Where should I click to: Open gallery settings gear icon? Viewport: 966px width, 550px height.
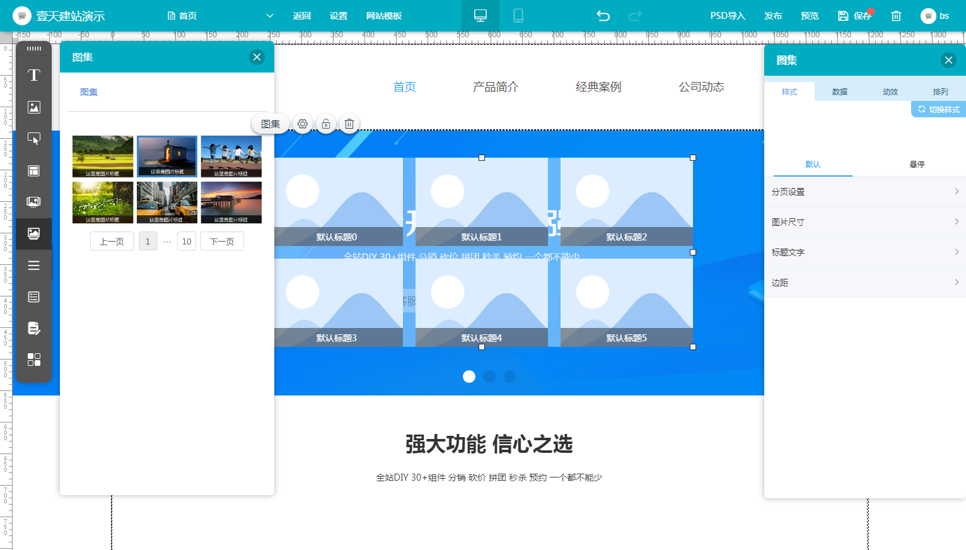pyautogui.click(x=303, y=124)
